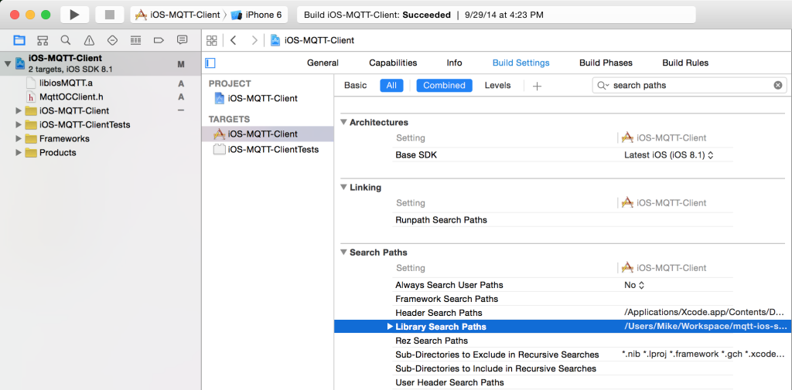Collapse the Architectures section
Screen dimensions: 792x390
tap(344, 122)
